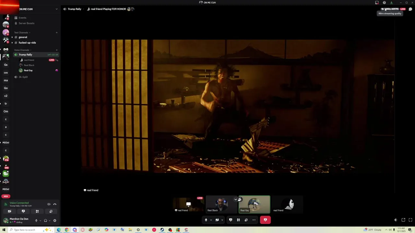Select the Trump Rally voice channel

coord(36,55)
